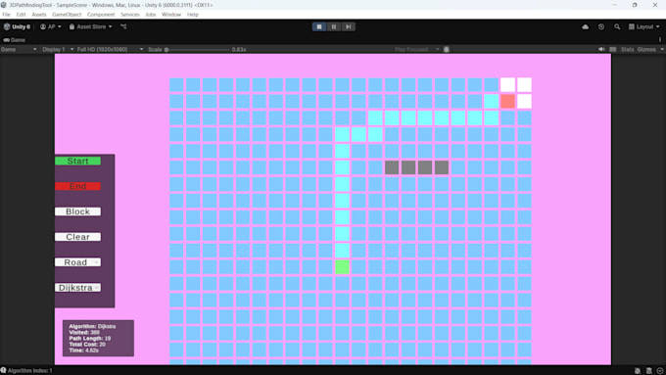
Task: Click the Unity icon in the title bar
Action: click(x=4, y=5)
